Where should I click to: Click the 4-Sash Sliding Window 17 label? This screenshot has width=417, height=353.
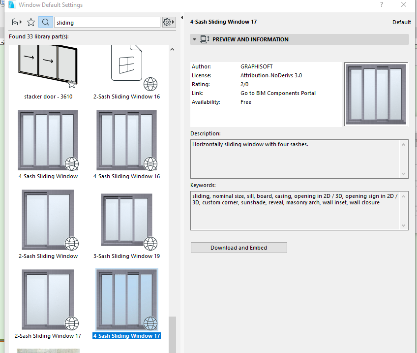126,336
